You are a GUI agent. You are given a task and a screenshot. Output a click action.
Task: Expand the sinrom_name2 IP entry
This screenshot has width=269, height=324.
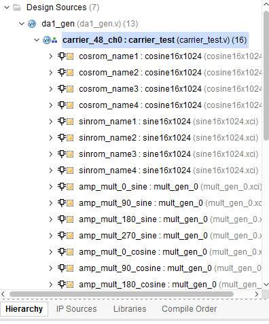tap(51, 138)
